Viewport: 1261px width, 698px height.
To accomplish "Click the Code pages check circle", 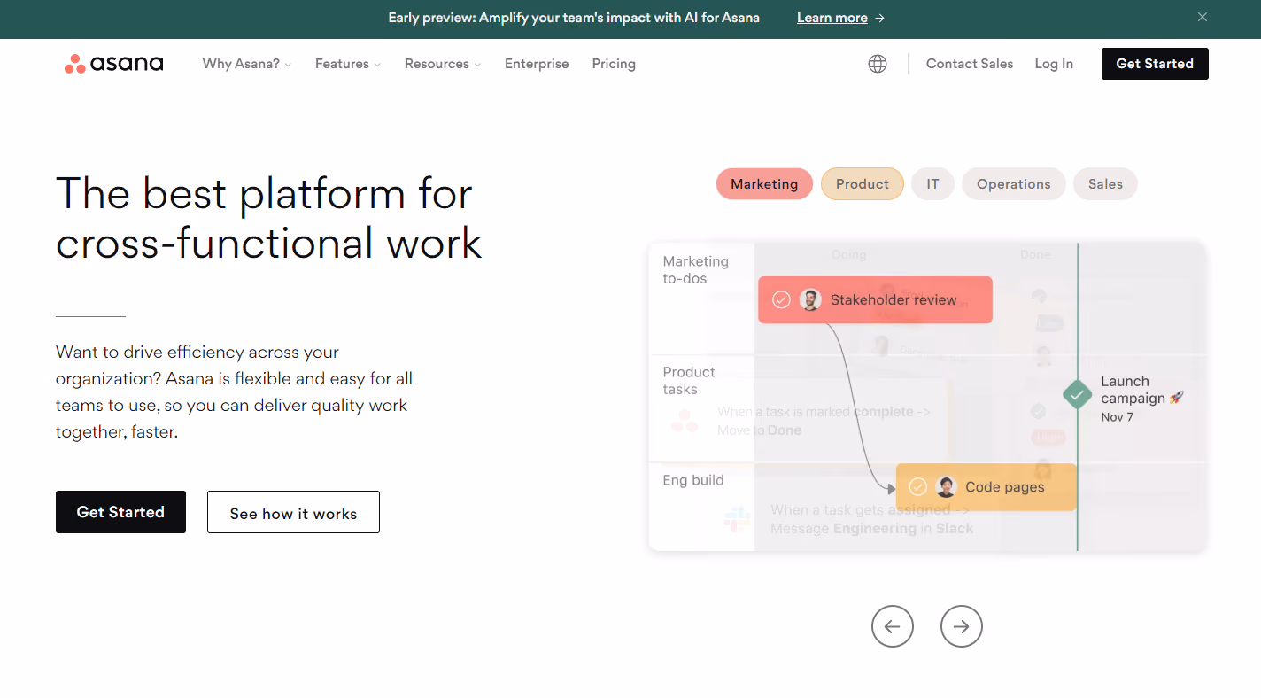I will click(x=918, y=486).
